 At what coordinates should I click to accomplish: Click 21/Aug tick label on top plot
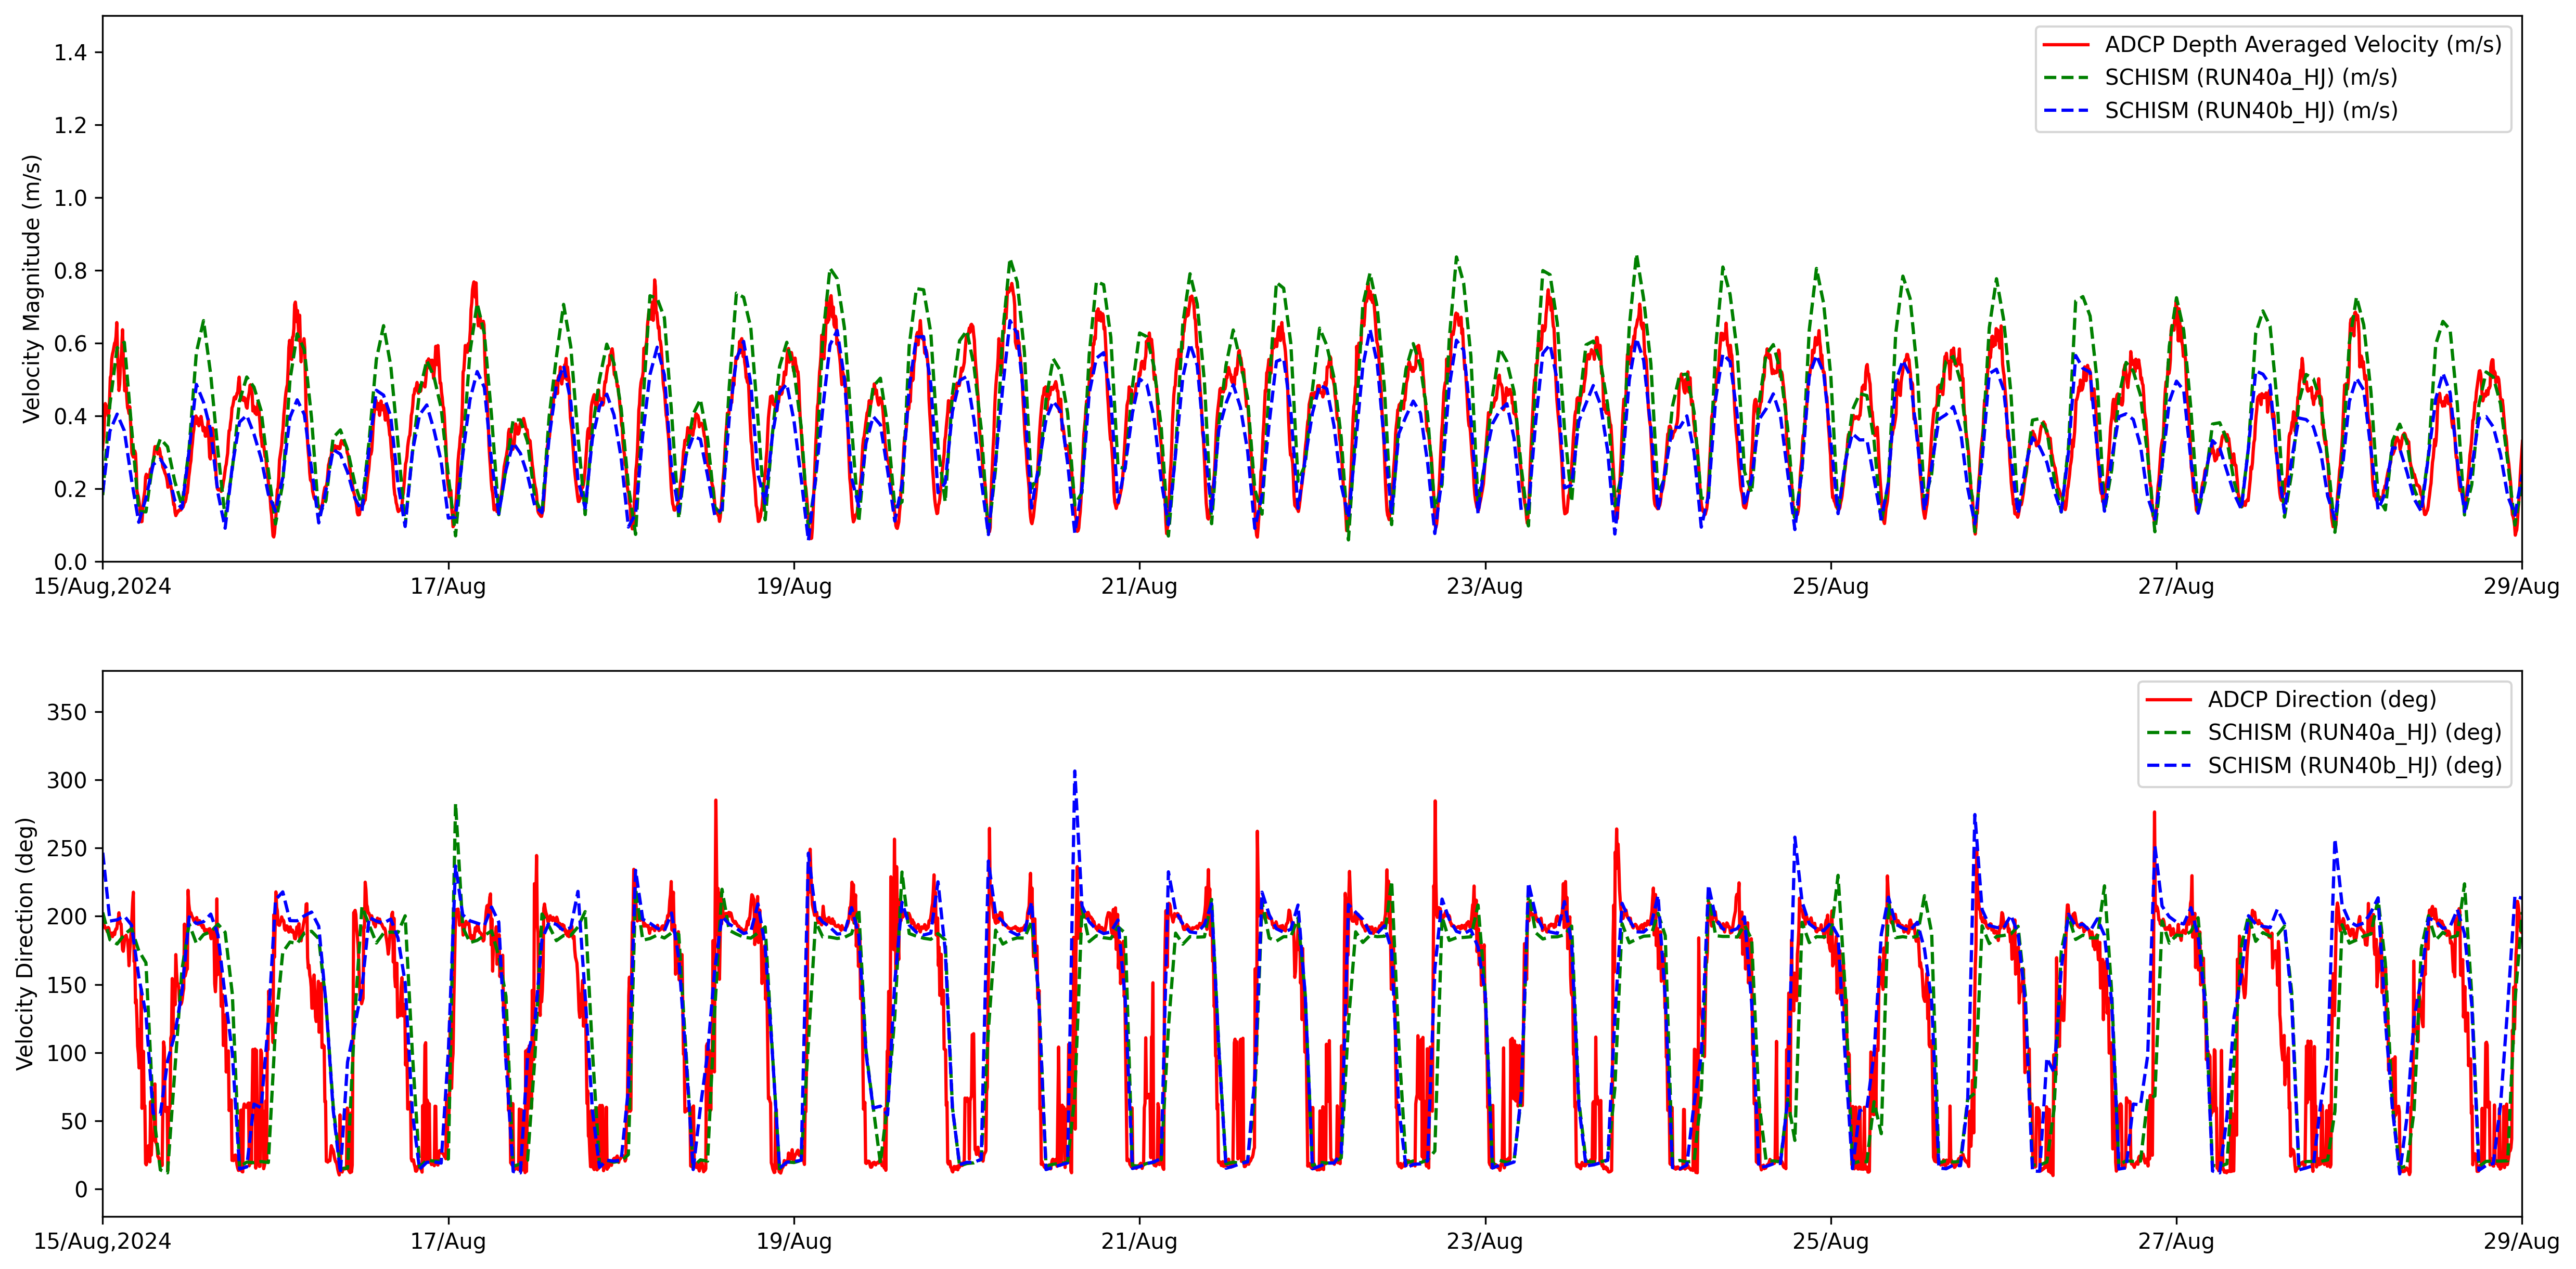(x=1139, y=586)
